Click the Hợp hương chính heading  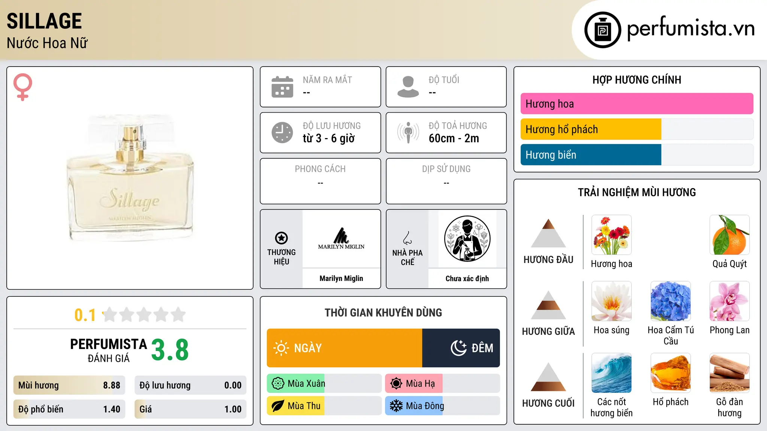637,80
